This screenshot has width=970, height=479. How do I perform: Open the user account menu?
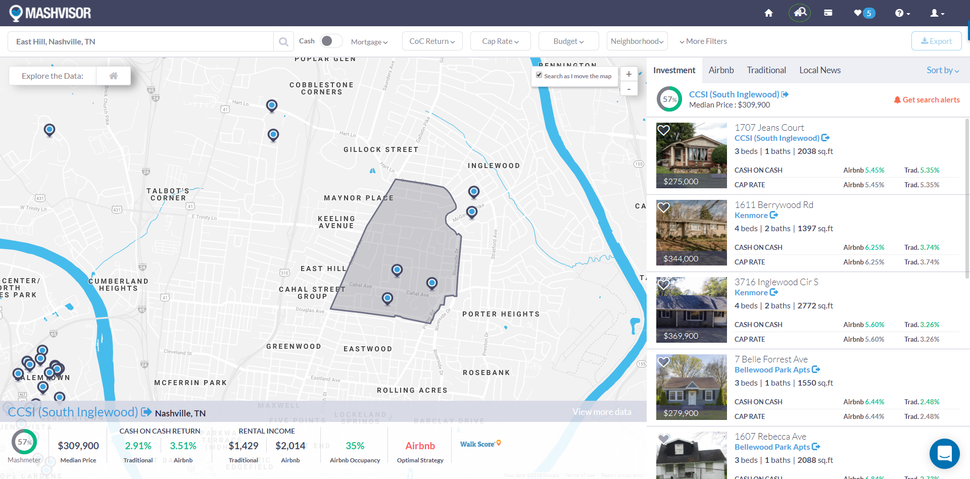(x=937, y=13)
